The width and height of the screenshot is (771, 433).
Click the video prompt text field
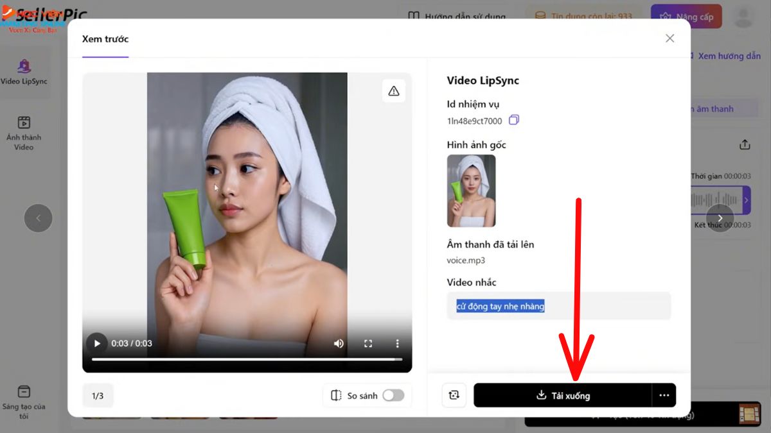coord(559,307)
